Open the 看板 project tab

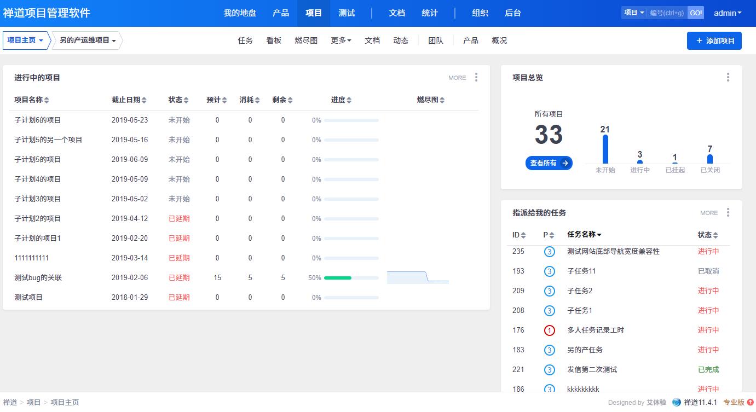click(274, 40)
